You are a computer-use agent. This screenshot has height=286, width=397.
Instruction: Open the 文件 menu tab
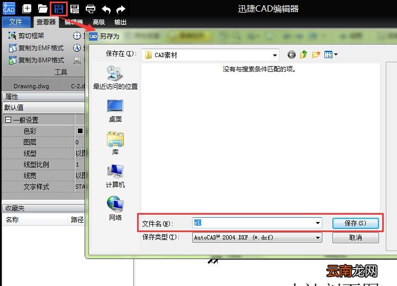click(x=16, y=22)
